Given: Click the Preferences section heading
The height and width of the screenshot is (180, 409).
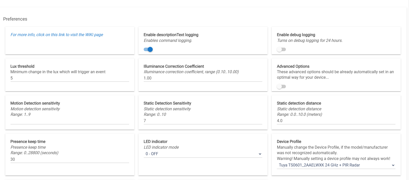Looking at the screenshot, I should point(15,19).
